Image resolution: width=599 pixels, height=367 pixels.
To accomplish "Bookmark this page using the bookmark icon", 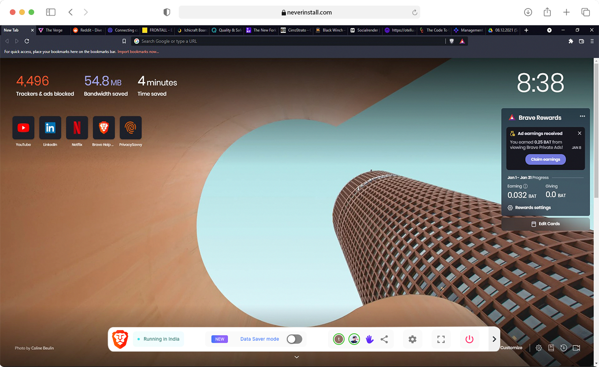I will coord(124,41).
